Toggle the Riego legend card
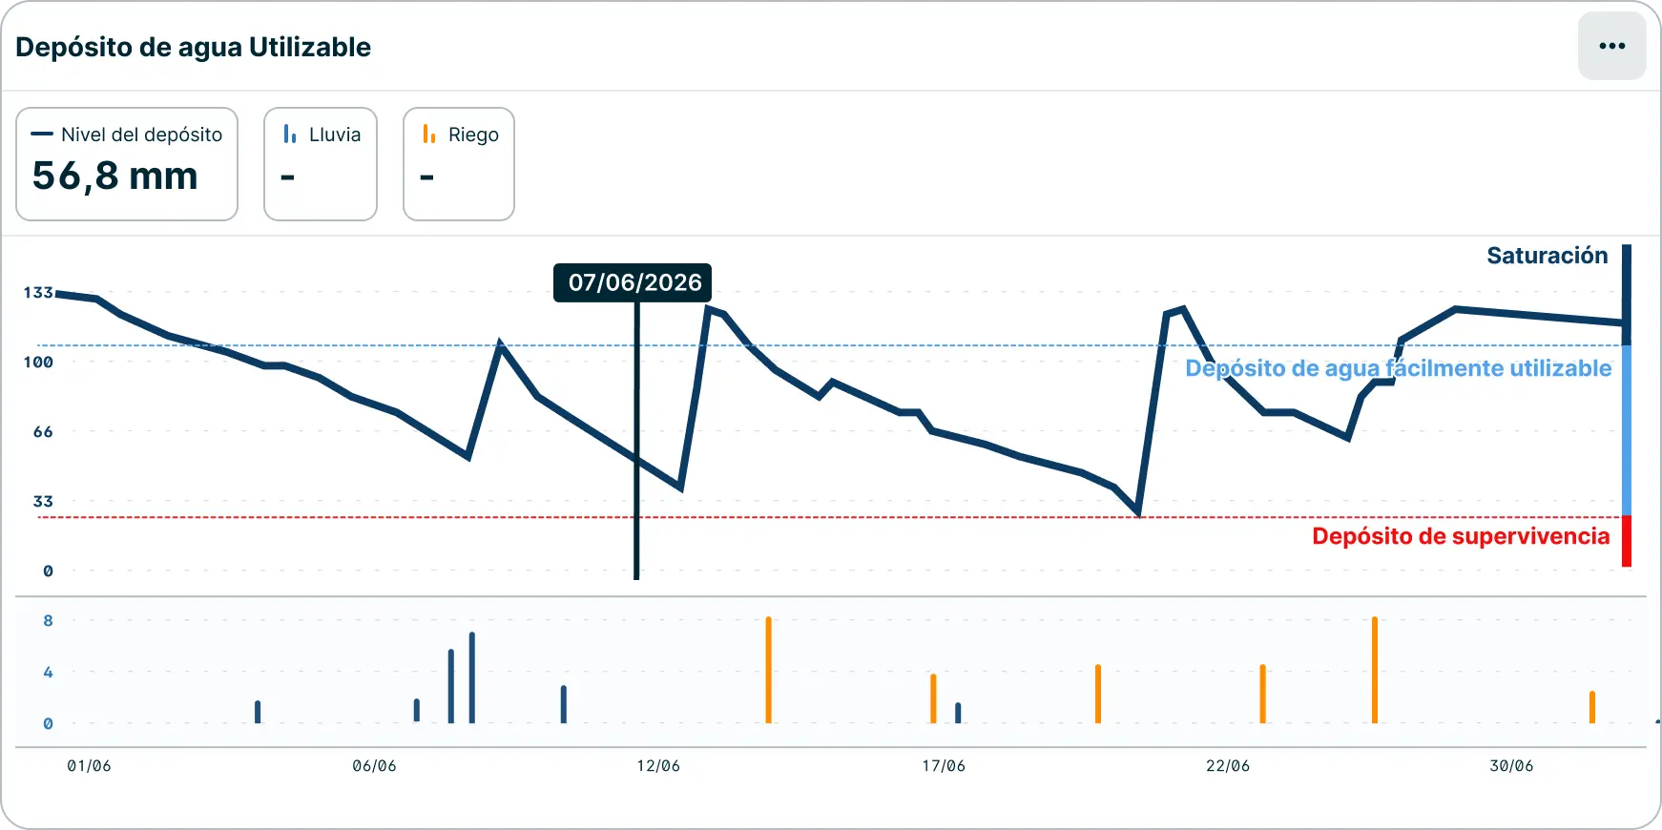The height and width of the screenshot is (830, 1662). pos(459,164)
